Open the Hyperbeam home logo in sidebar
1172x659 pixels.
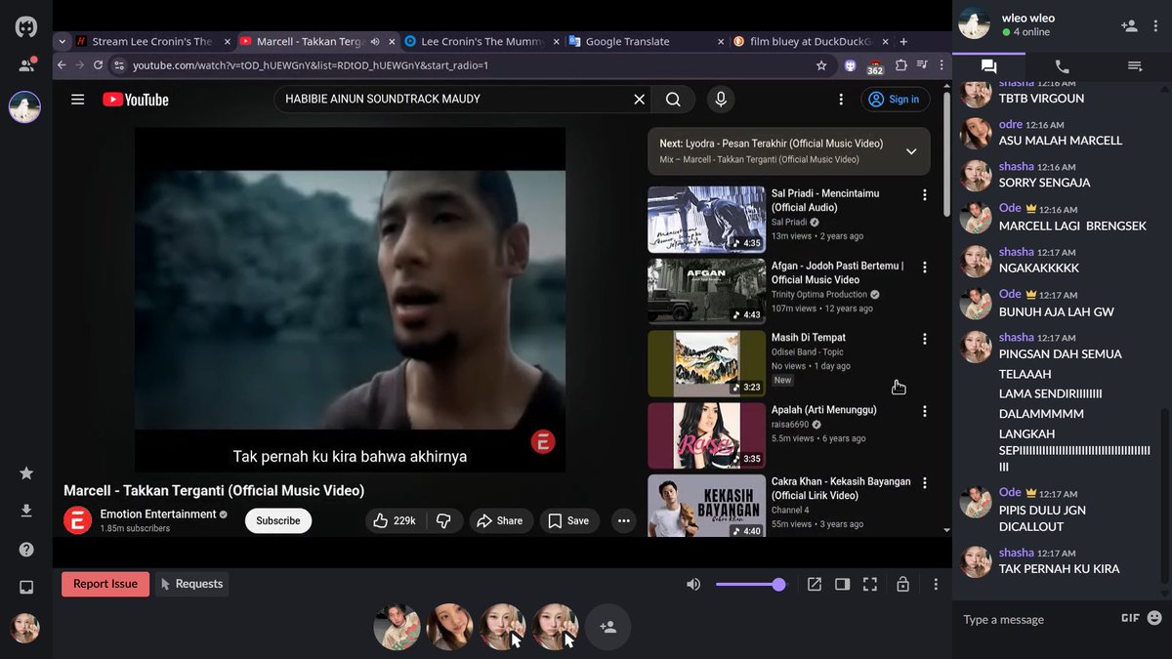click(x=26, y=26)
